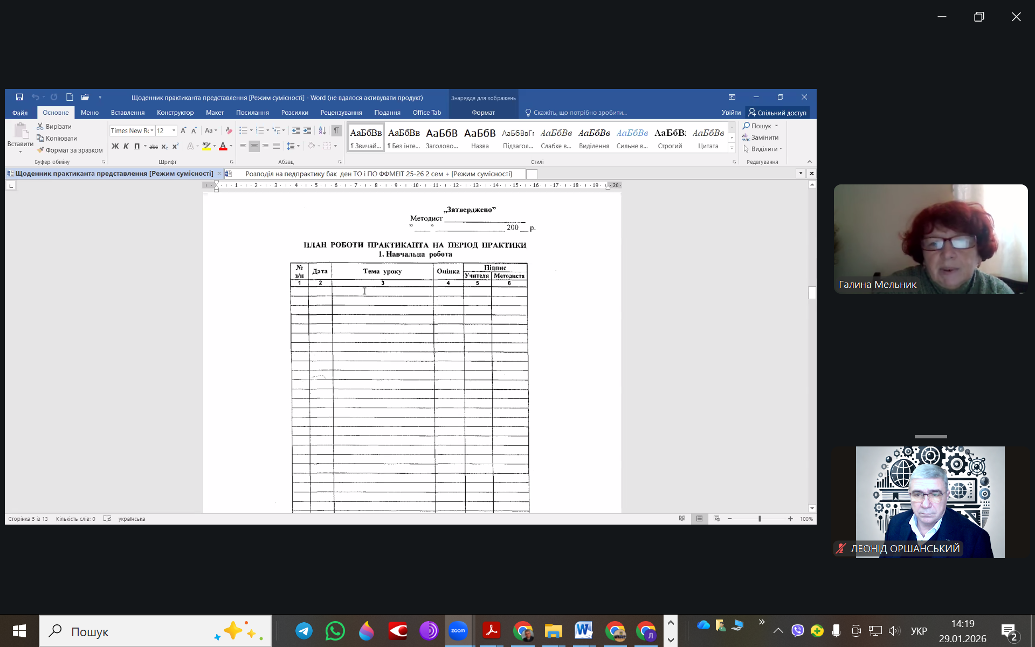Open the font size dropdown

(174, 130)
